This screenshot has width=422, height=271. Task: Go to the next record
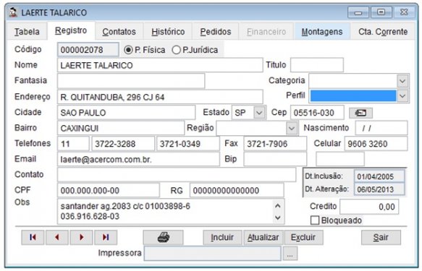click(81, 238)
